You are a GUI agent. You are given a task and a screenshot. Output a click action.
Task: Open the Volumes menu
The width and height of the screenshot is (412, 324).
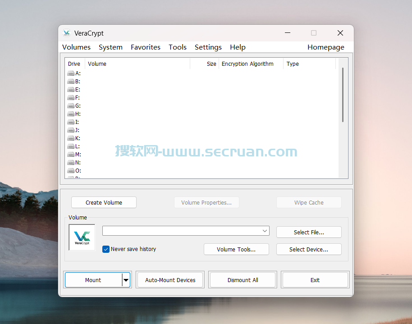click(x=76, y=47)
